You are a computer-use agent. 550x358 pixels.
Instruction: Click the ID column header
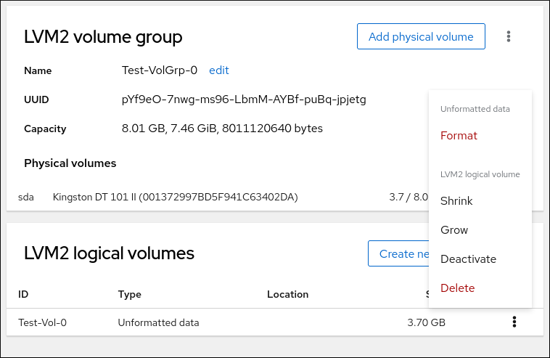(23, 294)
